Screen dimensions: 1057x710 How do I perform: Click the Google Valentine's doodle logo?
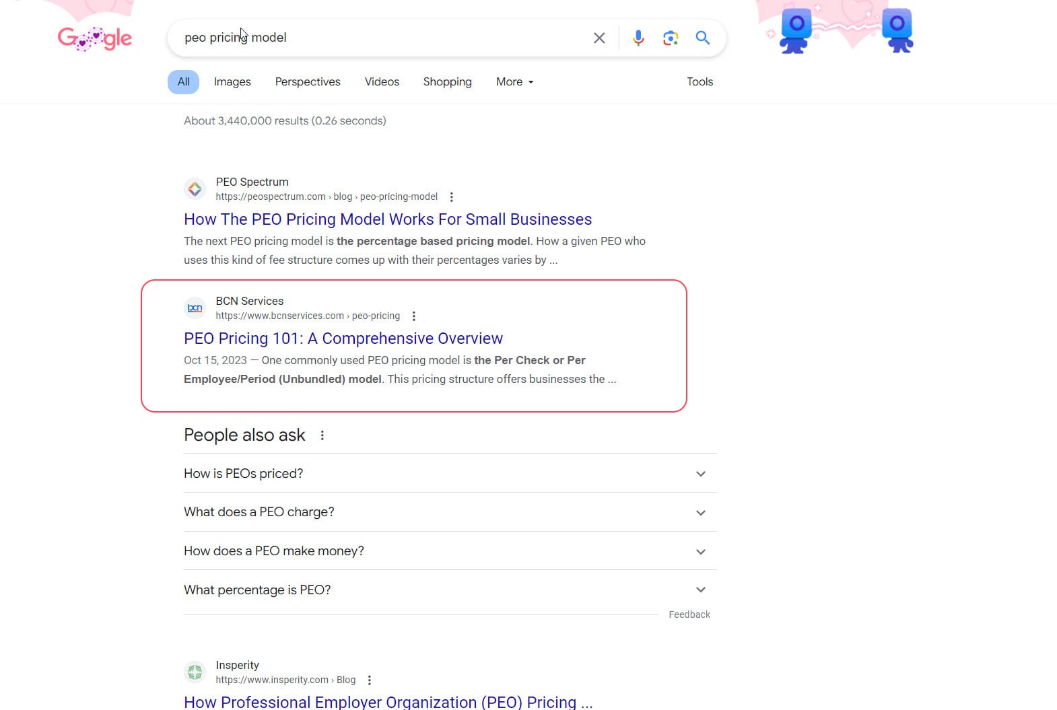pos(94,38)
